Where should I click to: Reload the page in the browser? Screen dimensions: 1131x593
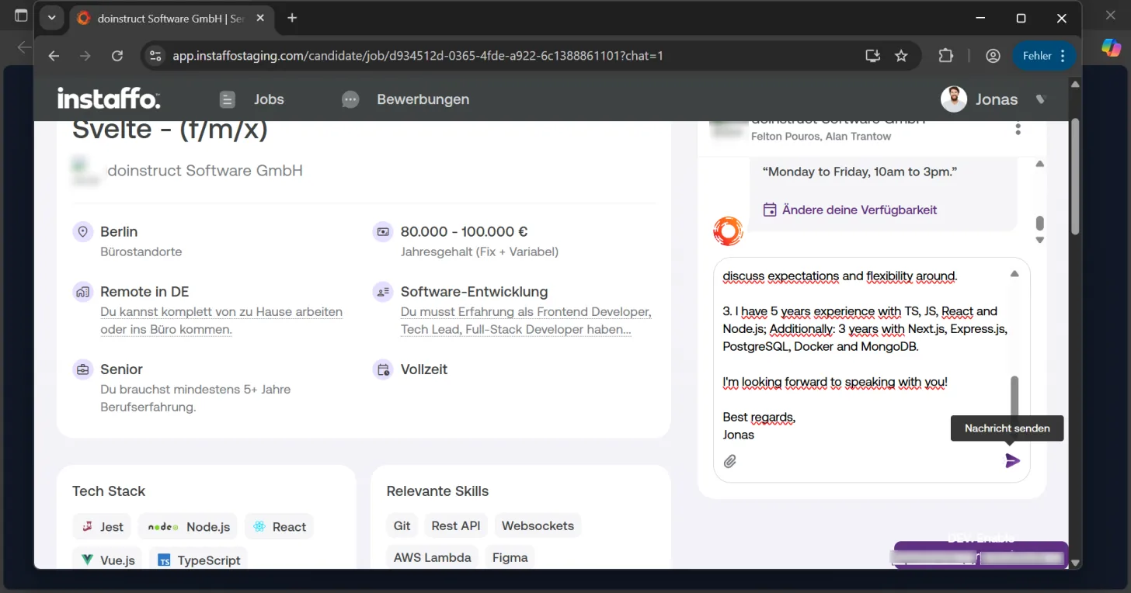117,56
